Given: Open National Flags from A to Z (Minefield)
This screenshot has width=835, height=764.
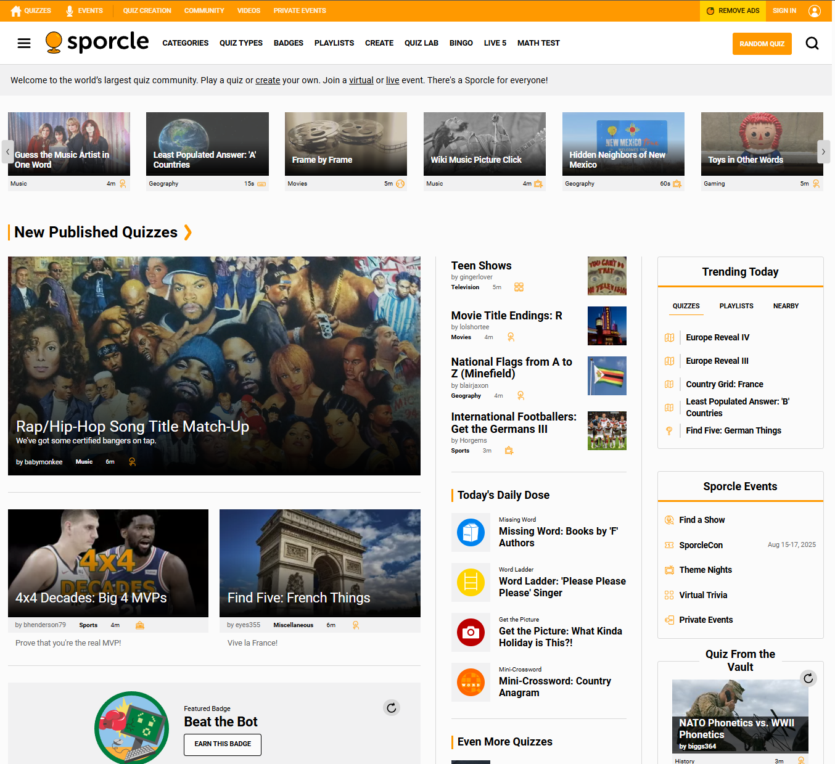Looking at the screenshot, I should click(x=512, y=368).
